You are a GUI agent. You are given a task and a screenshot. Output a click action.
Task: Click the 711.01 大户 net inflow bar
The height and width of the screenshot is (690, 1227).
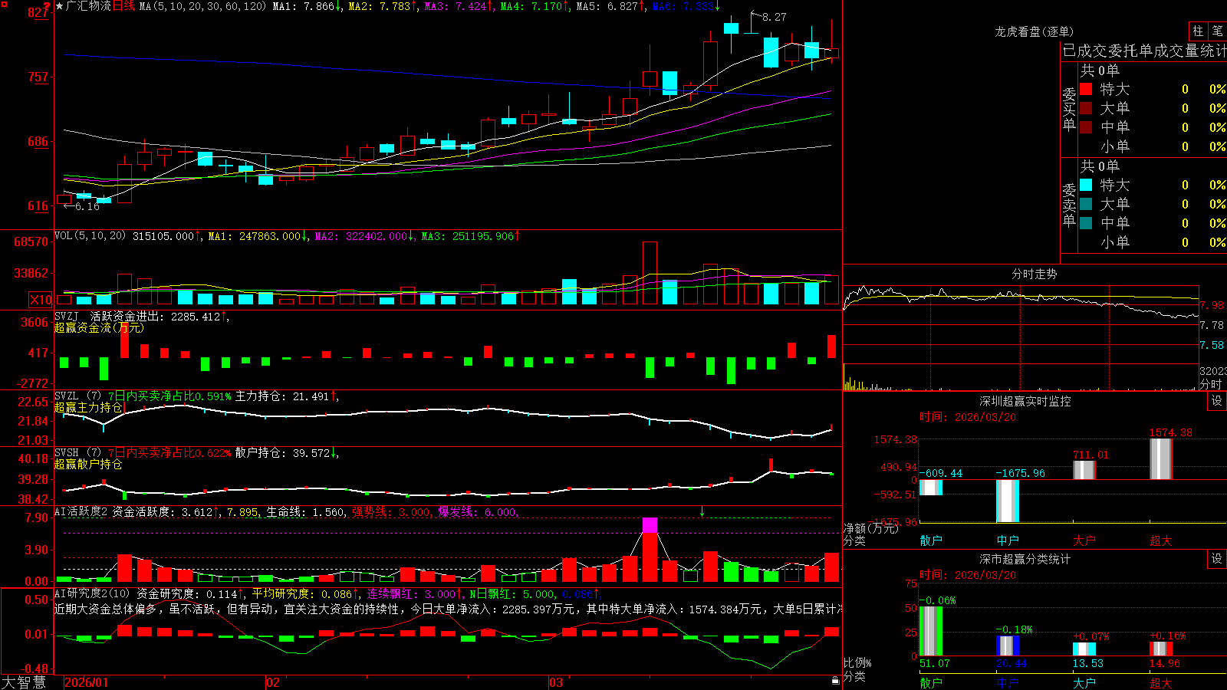pos(1084,470)
